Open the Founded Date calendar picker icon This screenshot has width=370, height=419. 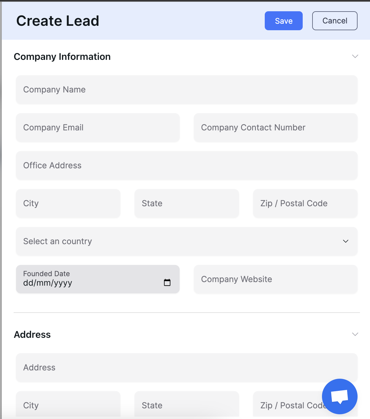(167, 282)
